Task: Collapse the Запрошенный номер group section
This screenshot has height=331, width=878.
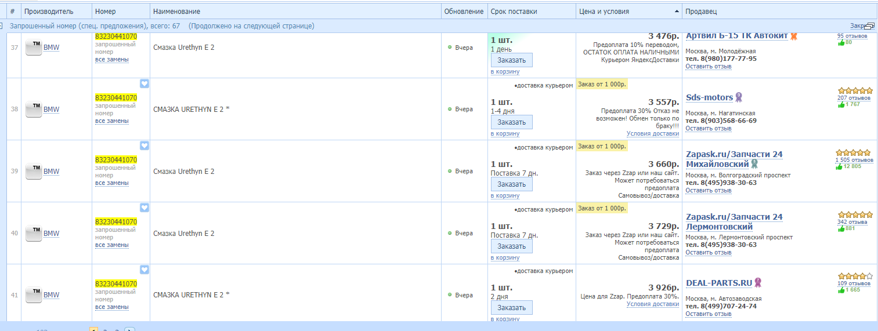Action: point(2,26)
